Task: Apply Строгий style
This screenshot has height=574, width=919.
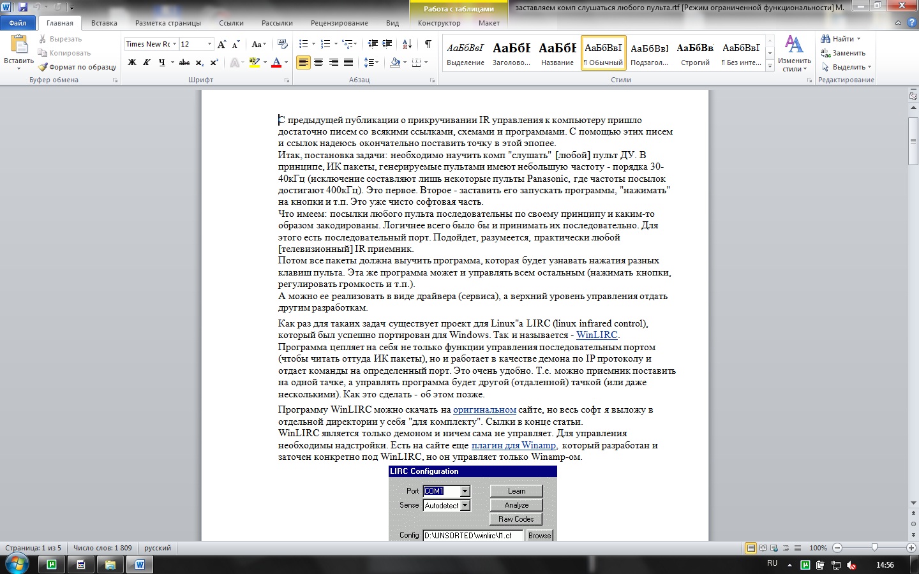Action: [x=695, y=54]
